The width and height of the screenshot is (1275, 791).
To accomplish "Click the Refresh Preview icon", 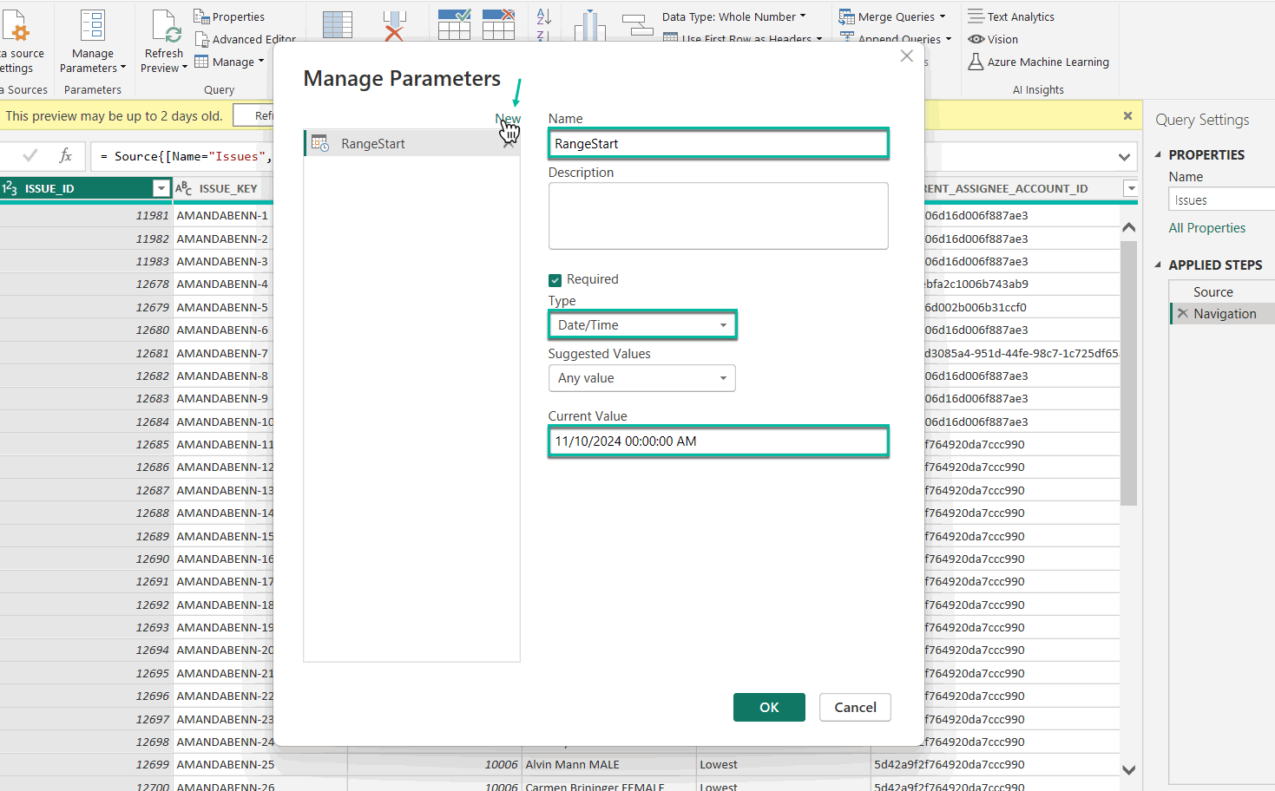I will 165,26.
